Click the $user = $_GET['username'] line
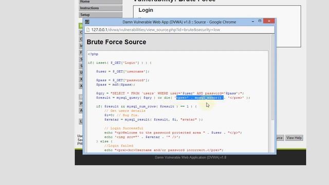This screenshot has height=185, width=329. point(123,71)
